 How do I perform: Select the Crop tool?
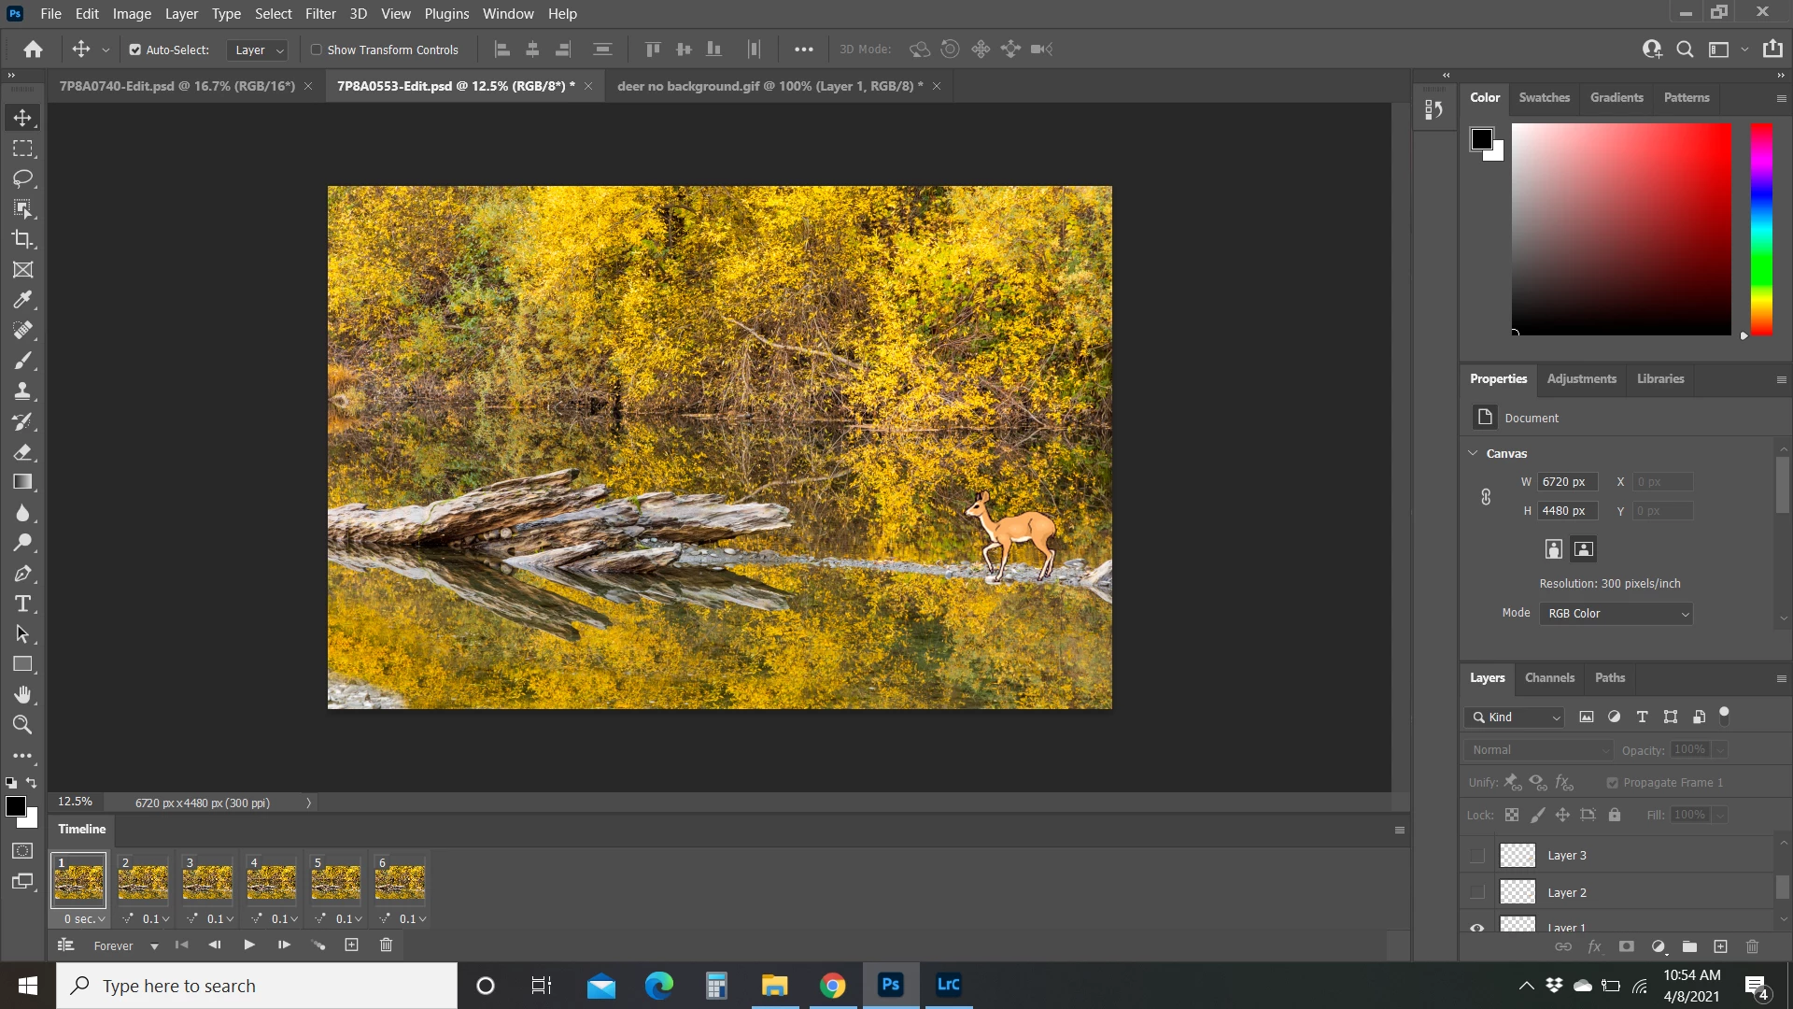(22, 239)
